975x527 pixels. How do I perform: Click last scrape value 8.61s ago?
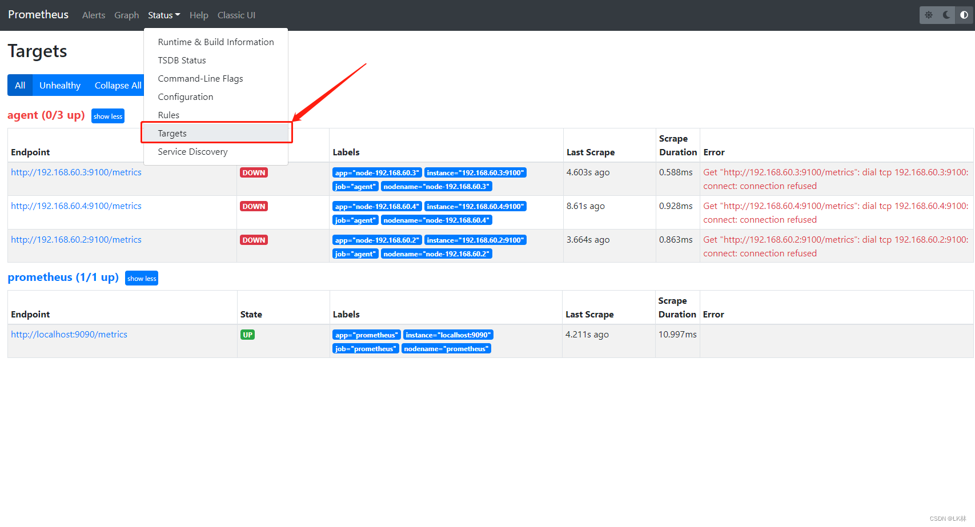[x=585, y=206]
